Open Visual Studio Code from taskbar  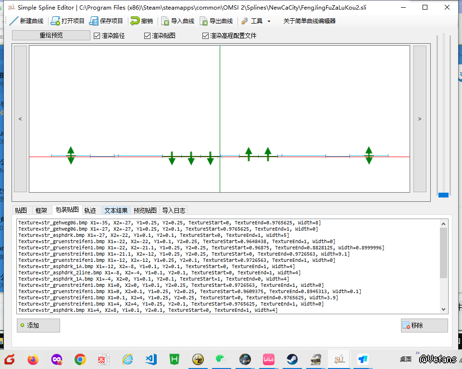coord(151,359)
